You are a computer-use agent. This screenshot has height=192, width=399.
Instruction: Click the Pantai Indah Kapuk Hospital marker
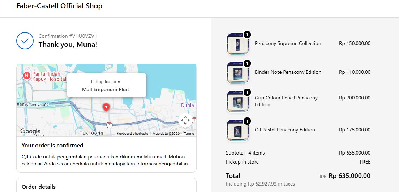tap(26, 76)
